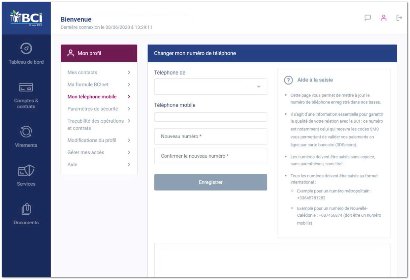Select Gérer mes accès in profile menu
The image size is (410, 280).
coord(86,152)
